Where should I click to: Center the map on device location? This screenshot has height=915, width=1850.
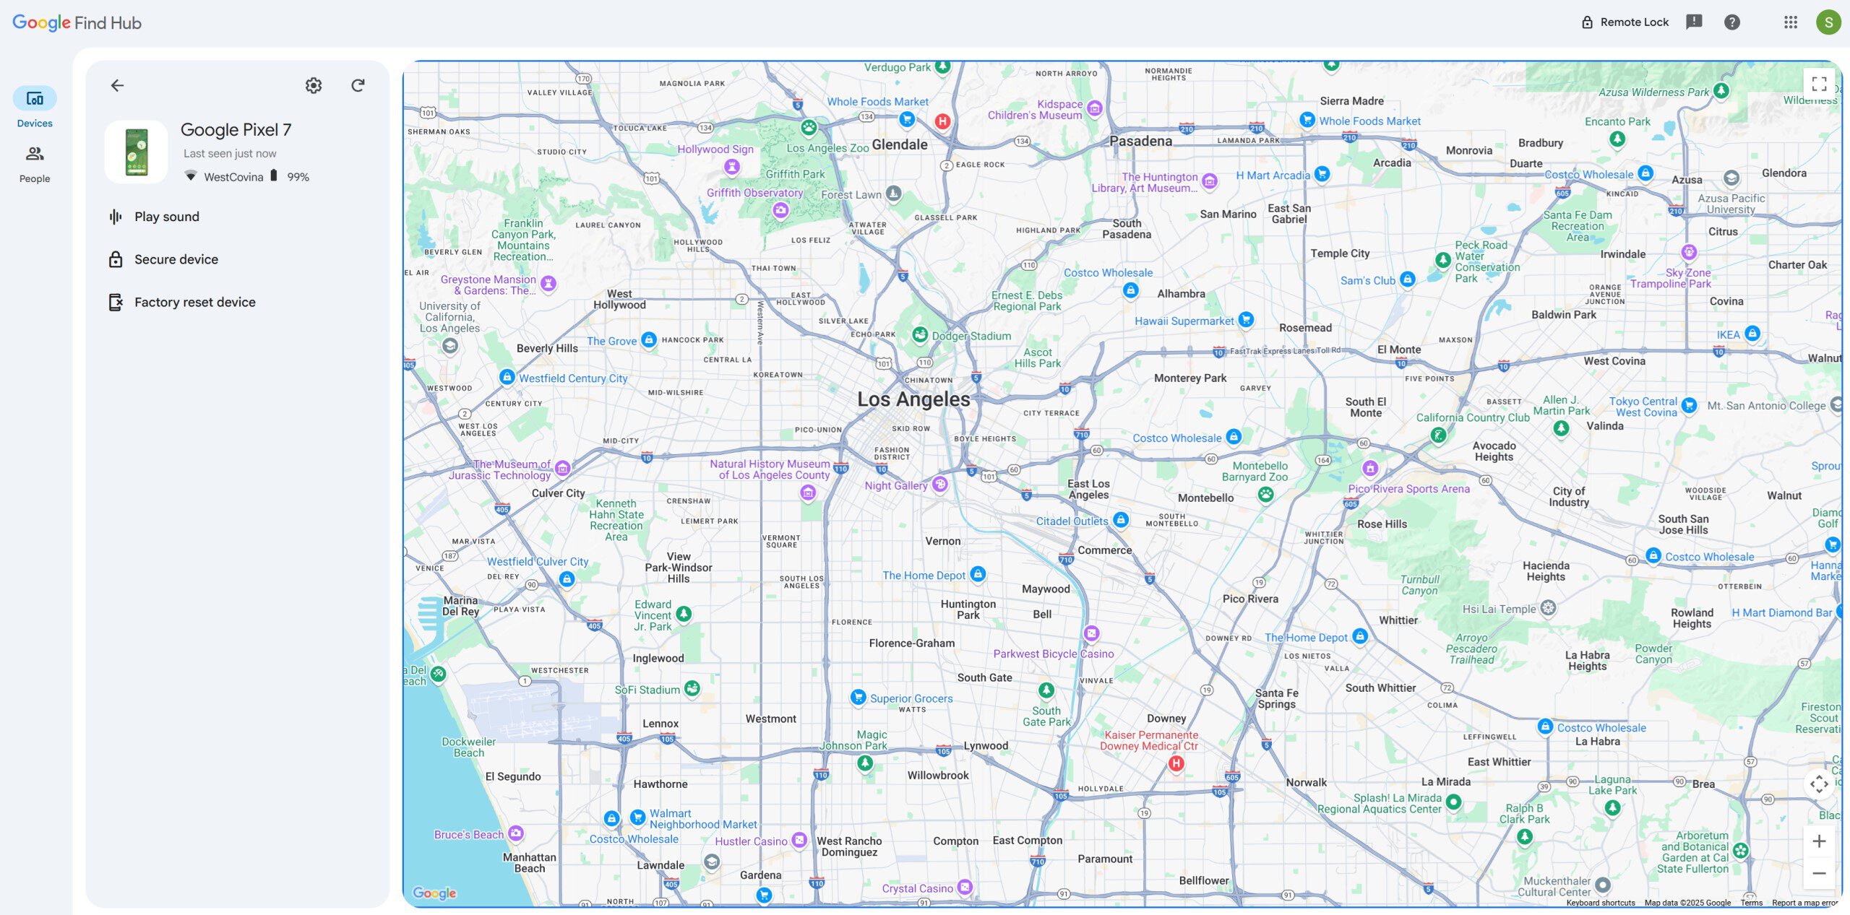tap(1818, 784)
